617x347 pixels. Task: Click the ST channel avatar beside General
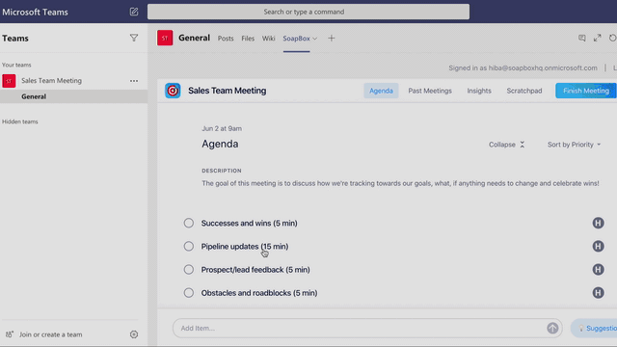(x=165, y=39)
